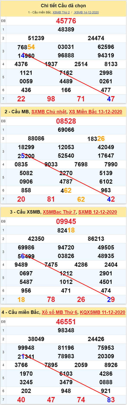
Task: Click sixth prize number 166
Action: point(66,90)
